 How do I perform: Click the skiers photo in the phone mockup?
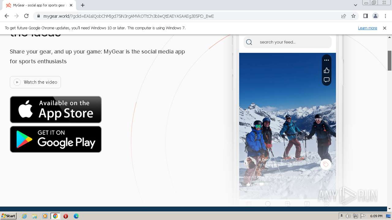tap(287, 126)
